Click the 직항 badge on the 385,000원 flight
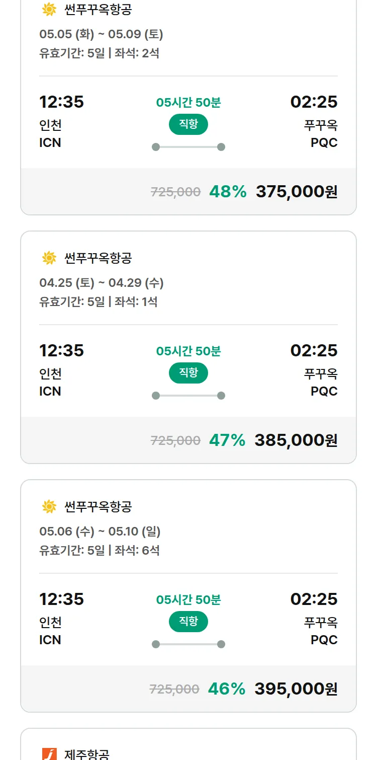Image resolution: width=377 pixels, height=760 pixels. pyautogui.click(x=188, y=373)
